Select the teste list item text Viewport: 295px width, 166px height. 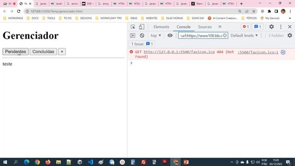coord(7,64)
